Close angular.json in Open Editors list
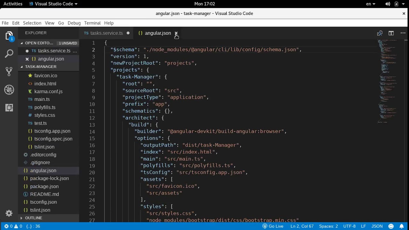Image resolution: width=409 pixels, height=230 pixels. point(27,59)
